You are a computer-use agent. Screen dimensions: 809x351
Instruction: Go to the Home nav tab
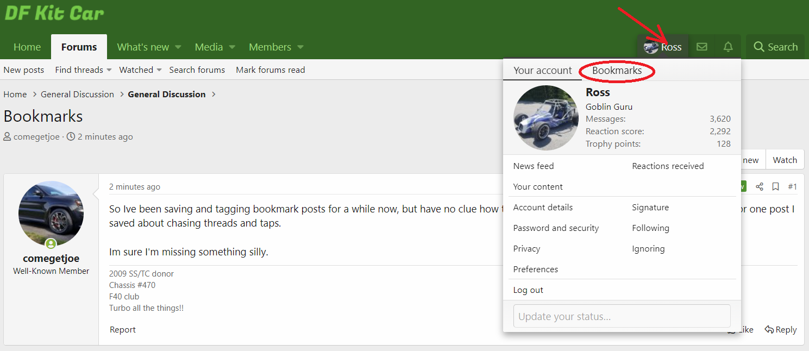point(27,47)
